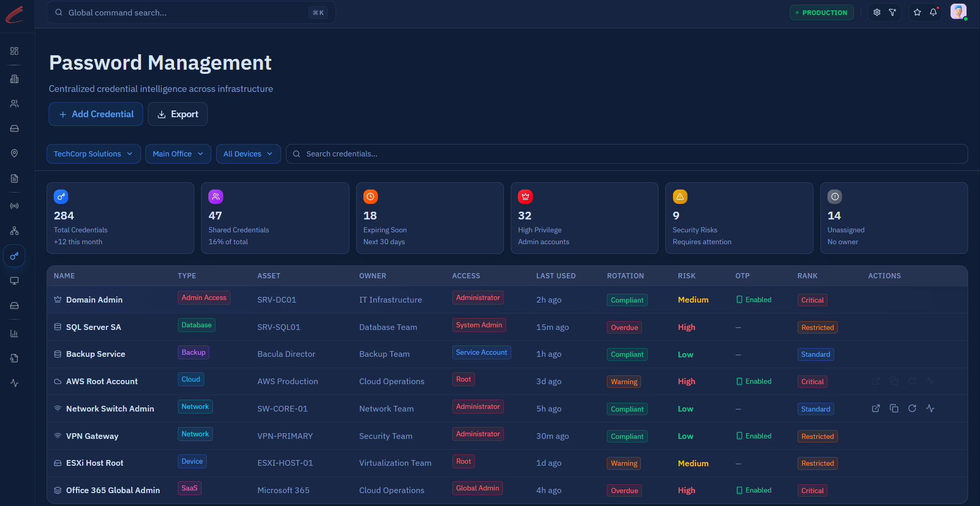
Task: Rotate Network Switch Admin password icon
Action: click(912, 408)
